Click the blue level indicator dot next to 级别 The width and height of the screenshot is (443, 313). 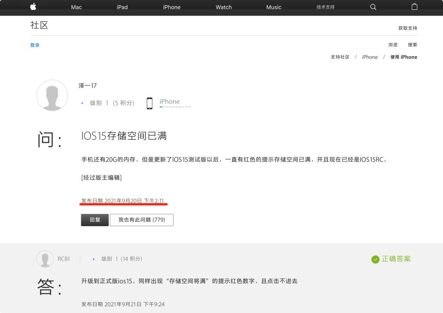click(x=82, y=103)
